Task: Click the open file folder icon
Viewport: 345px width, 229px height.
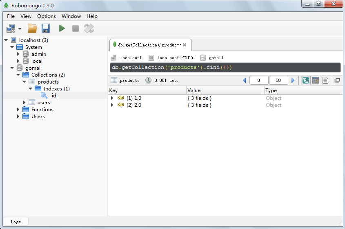Action: (32, 29)
